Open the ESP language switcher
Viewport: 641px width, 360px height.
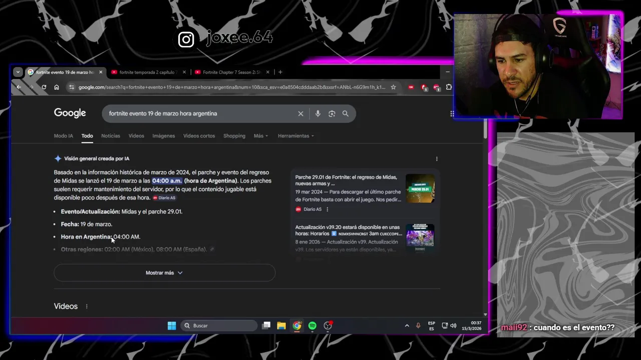(432, 325)
